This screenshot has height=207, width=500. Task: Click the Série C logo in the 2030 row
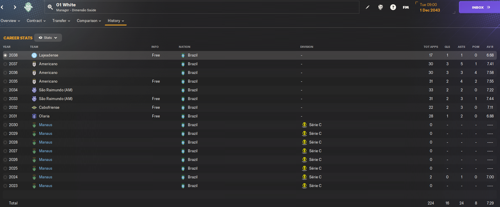(304, 125)
